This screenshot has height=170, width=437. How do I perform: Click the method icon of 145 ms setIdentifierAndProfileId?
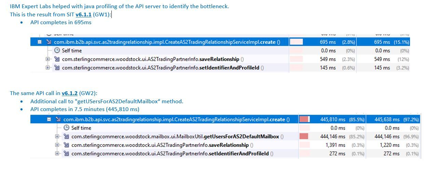pos(57,67)
